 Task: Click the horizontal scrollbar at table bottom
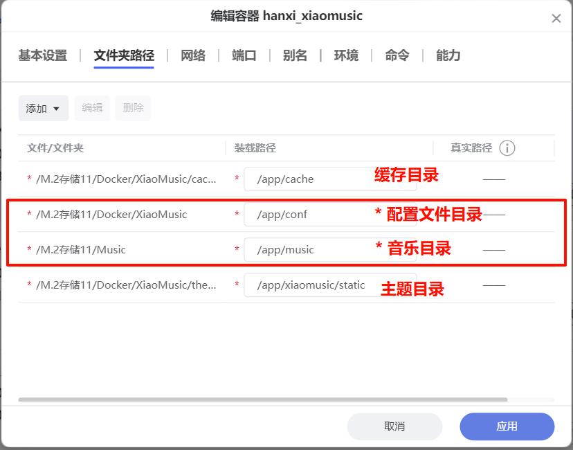pos(263,399)
